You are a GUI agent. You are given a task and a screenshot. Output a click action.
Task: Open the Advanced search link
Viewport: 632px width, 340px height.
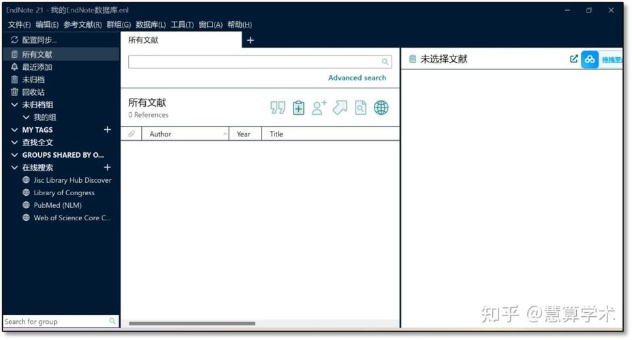(357, 78)
